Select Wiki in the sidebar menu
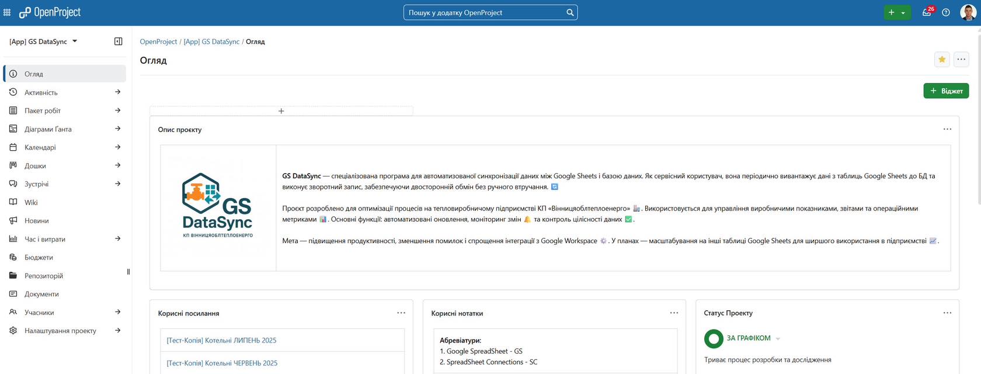The height and width of the screenshot is (374, 981). coord(31,202)
